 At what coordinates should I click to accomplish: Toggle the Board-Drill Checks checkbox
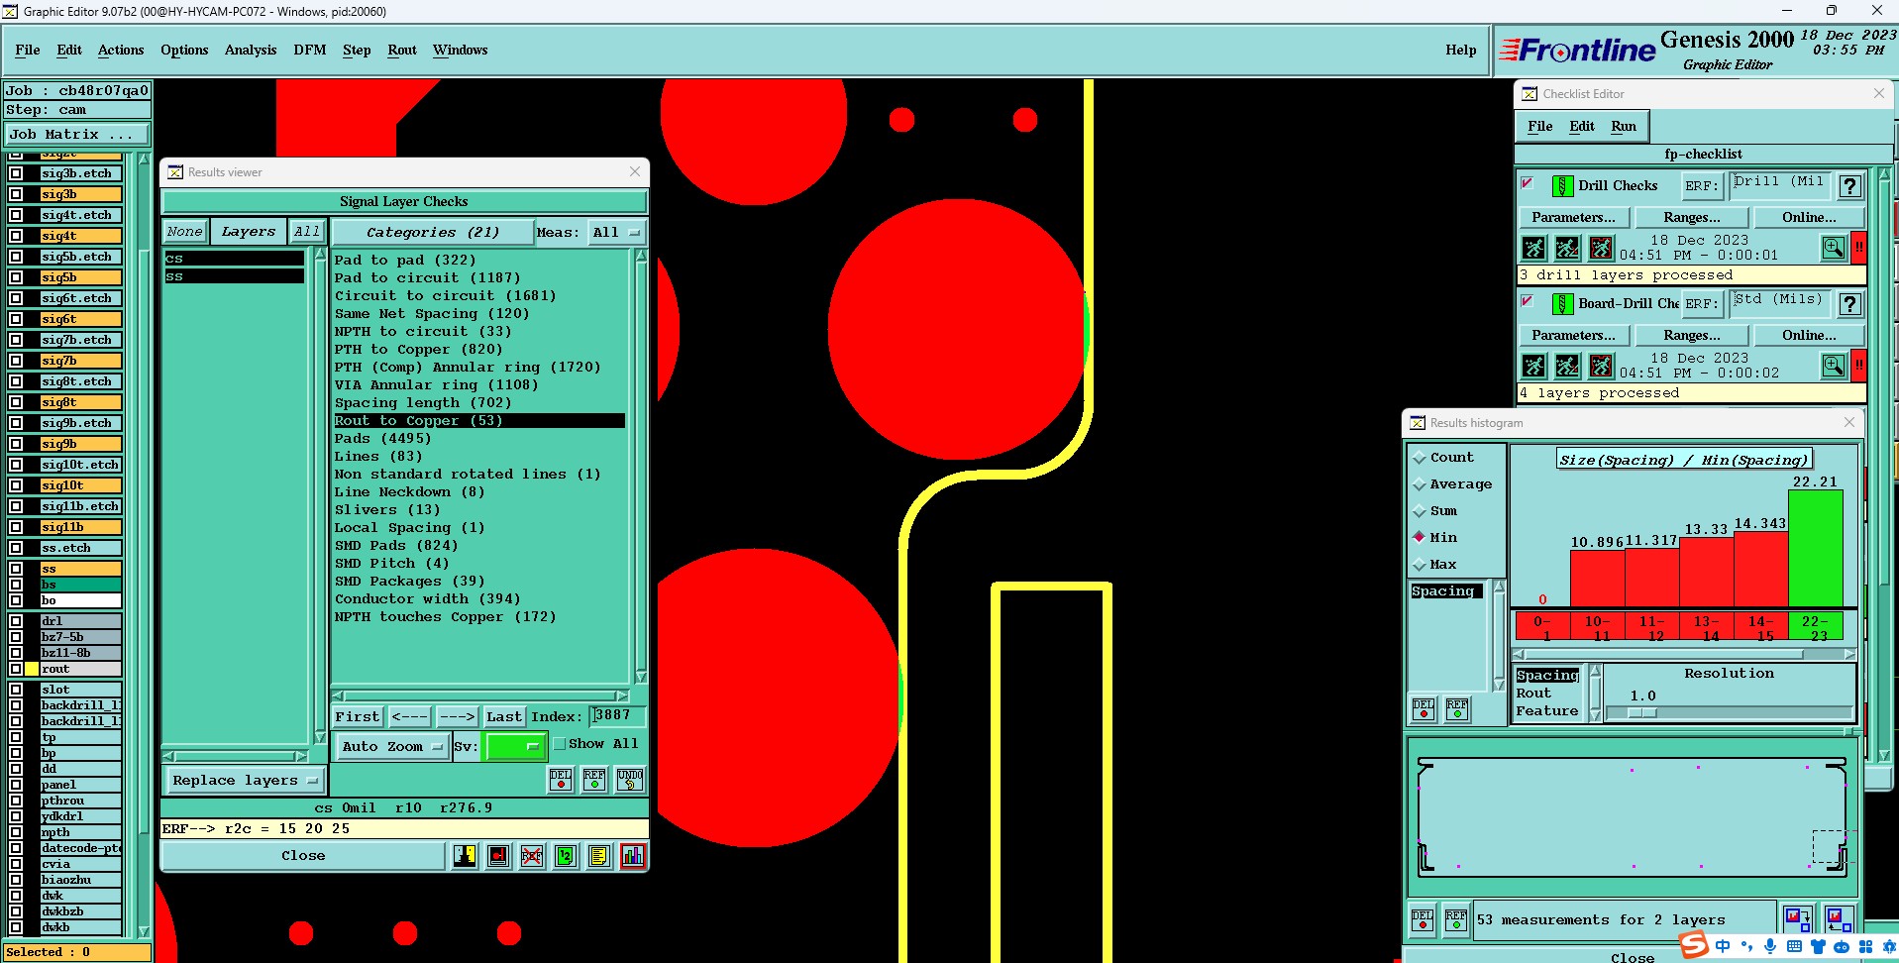point(1528,301)
